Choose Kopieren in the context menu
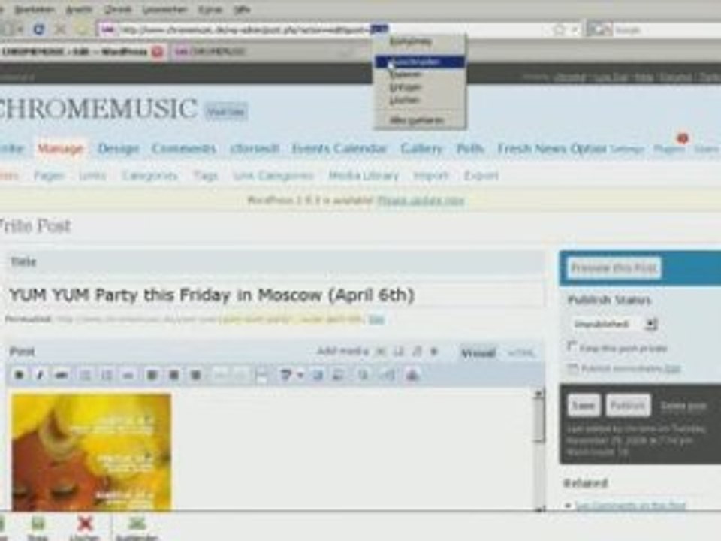 pyautogui.click(x=420, y=74)
